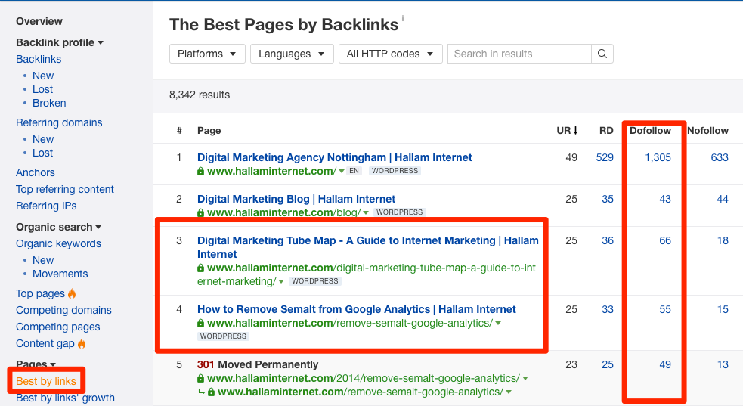The height and width of the screenshot is (406, 743).
Task: Open Content gap report
Action: click(45, 343)
